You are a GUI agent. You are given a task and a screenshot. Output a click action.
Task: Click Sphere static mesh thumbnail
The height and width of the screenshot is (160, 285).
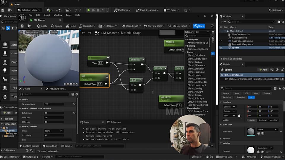pos(251,131)
